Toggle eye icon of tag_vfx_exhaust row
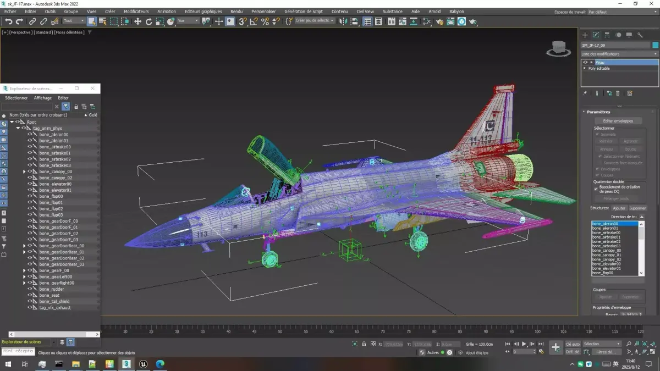Viewport: 660px width, 371px height. coord(30,308)
